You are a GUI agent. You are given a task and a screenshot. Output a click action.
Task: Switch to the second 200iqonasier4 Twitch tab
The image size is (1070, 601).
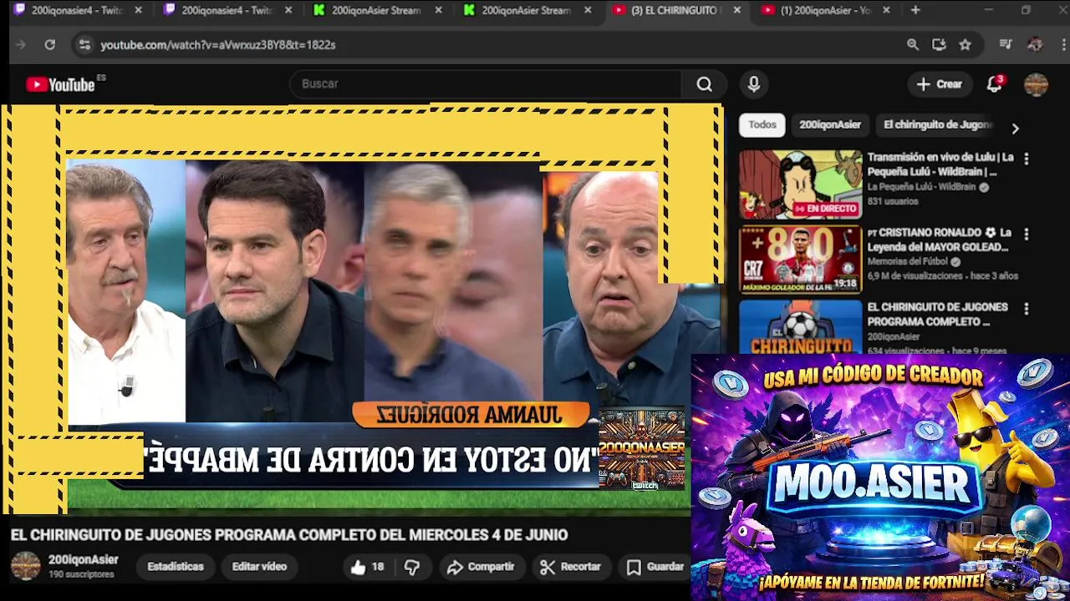click(226, 11)
